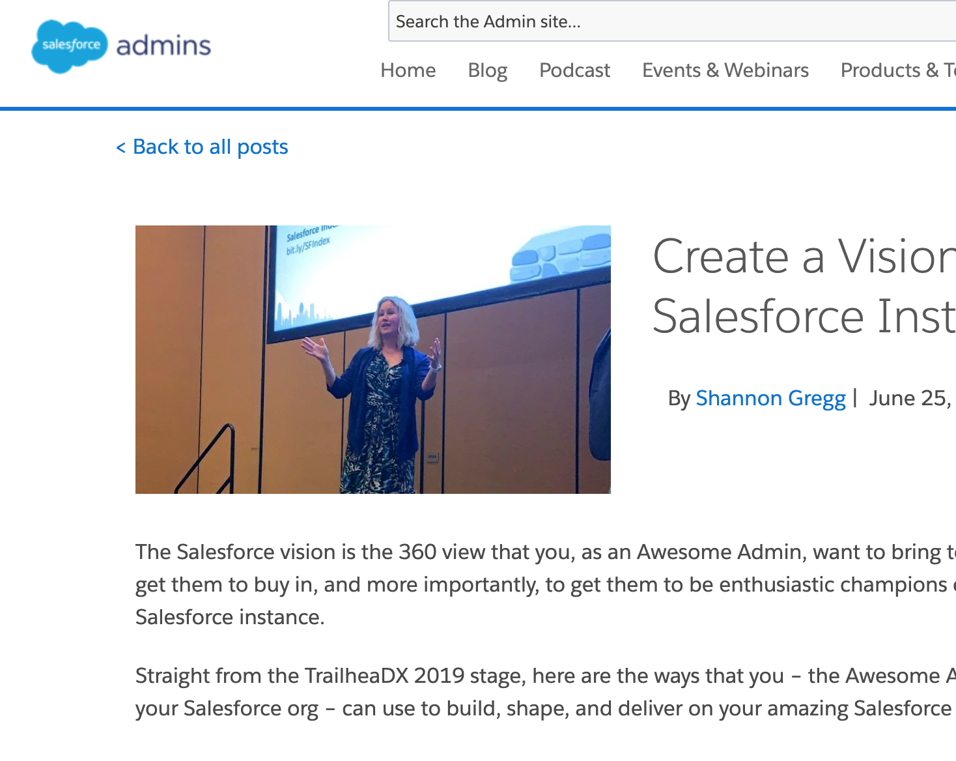Click the June 25 publish date
The image size is (956, 761).
point(912,398)
